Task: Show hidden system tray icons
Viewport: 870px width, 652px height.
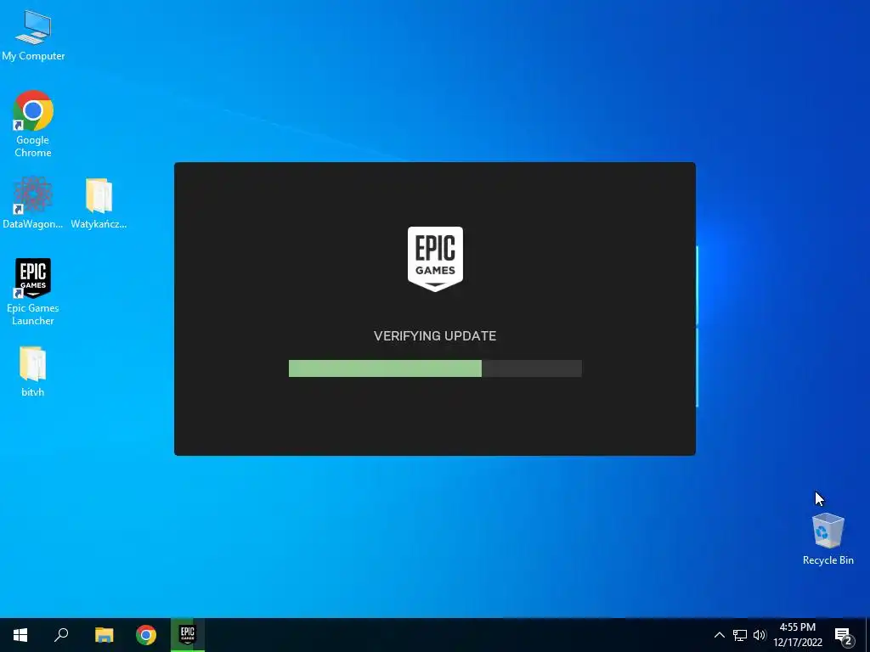Action: click(x=719, y=635)
